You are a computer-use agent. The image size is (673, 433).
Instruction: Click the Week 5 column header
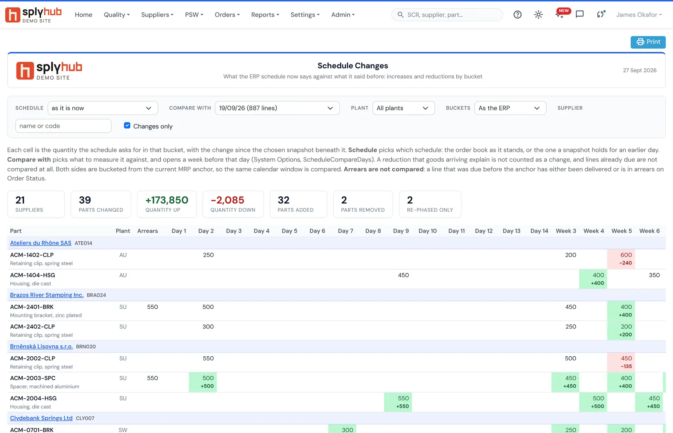621,231
